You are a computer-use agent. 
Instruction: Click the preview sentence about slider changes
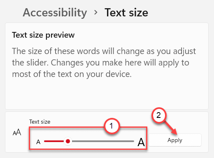[x=104, y=63]
